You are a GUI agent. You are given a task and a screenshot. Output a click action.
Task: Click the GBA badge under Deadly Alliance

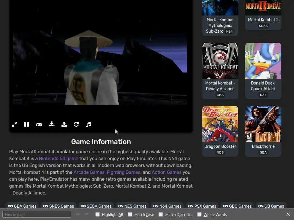coord(220,95)
